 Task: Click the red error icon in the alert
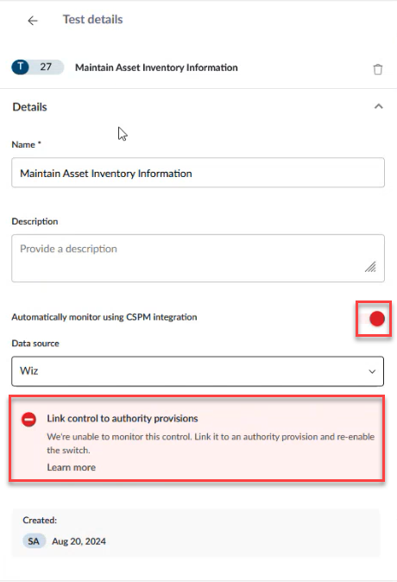29,420
